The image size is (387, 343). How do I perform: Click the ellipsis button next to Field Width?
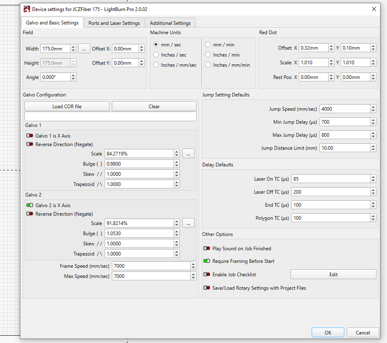[x=84, y=49]
